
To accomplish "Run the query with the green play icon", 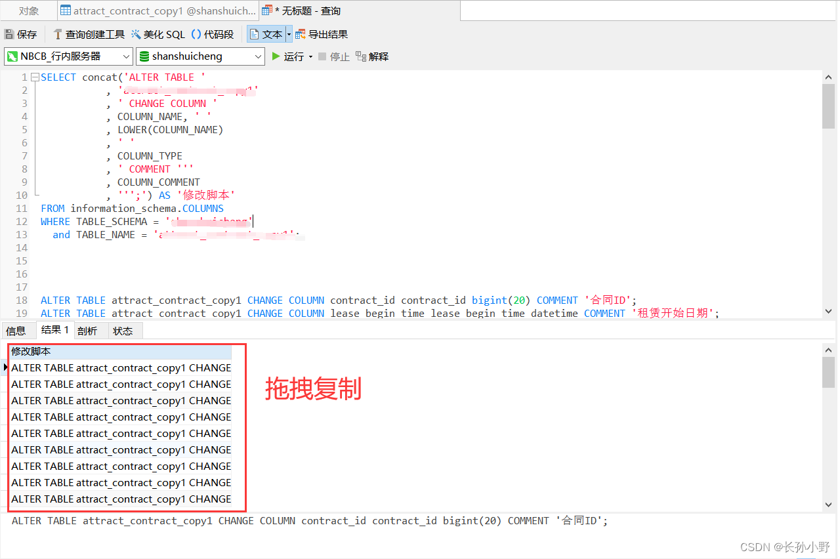I will pyautogui.click(x=276, y=56).
